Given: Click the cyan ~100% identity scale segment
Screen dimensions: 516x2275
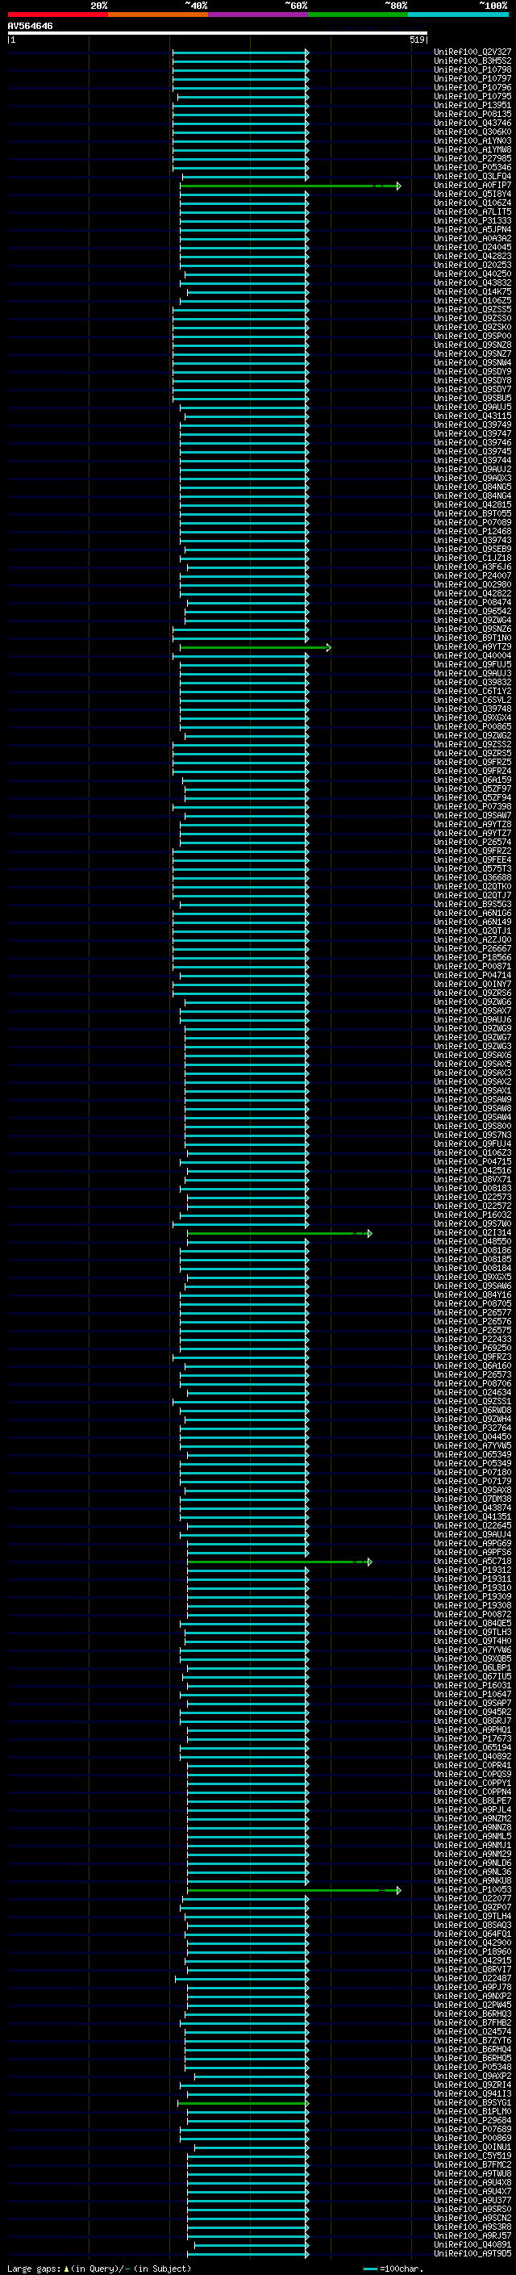Looking at the screenshot, I should click(458, 15).
